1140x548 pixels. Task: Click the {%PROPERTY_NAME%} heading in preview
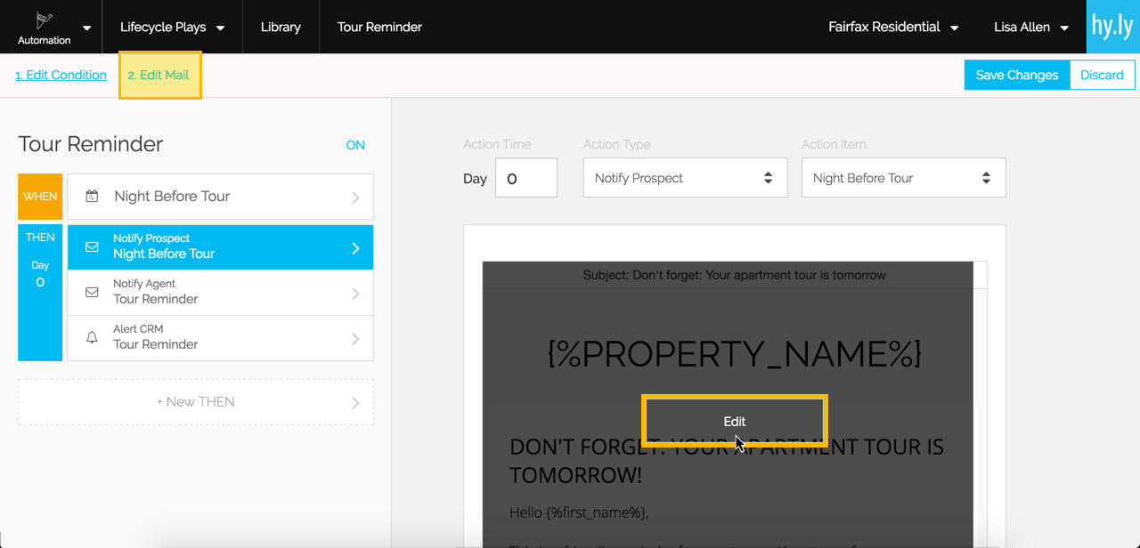734,353
